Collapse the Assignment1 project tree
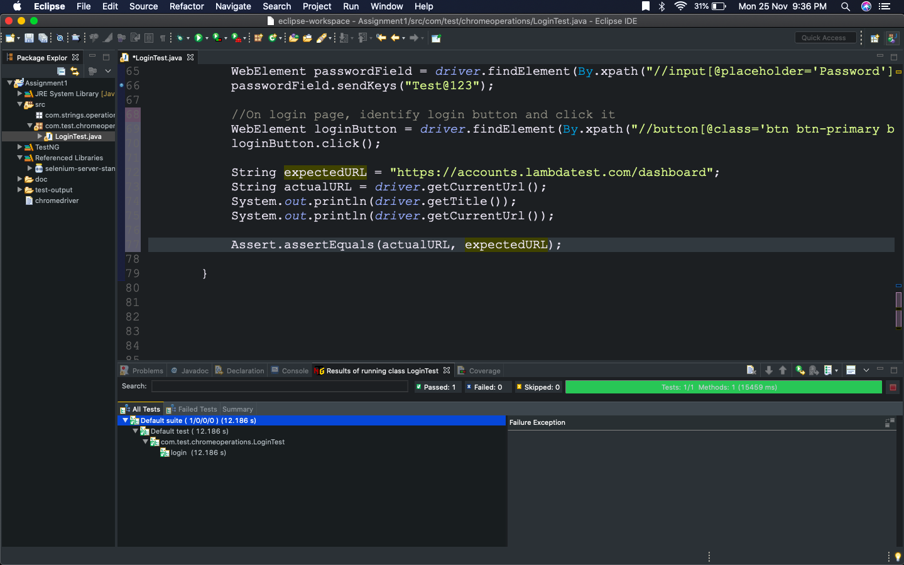 9,83
